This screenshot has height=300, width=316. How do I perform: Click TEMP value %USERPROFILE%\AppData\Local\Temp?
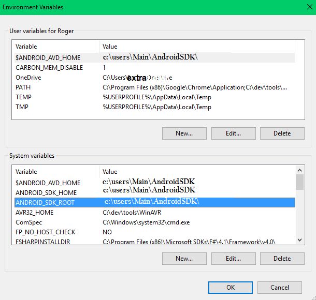click(157, 97)
